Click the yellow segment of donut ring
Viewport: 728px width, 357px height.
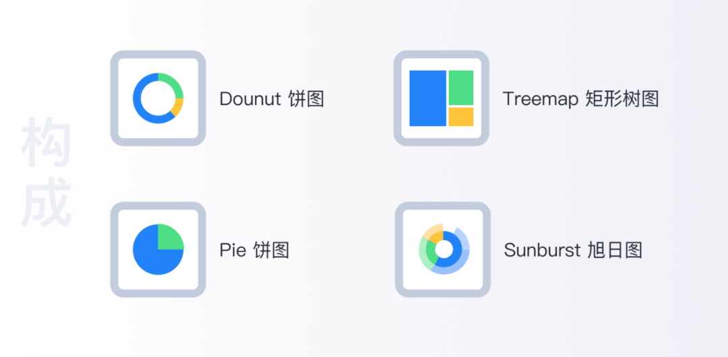pos(178,107)
